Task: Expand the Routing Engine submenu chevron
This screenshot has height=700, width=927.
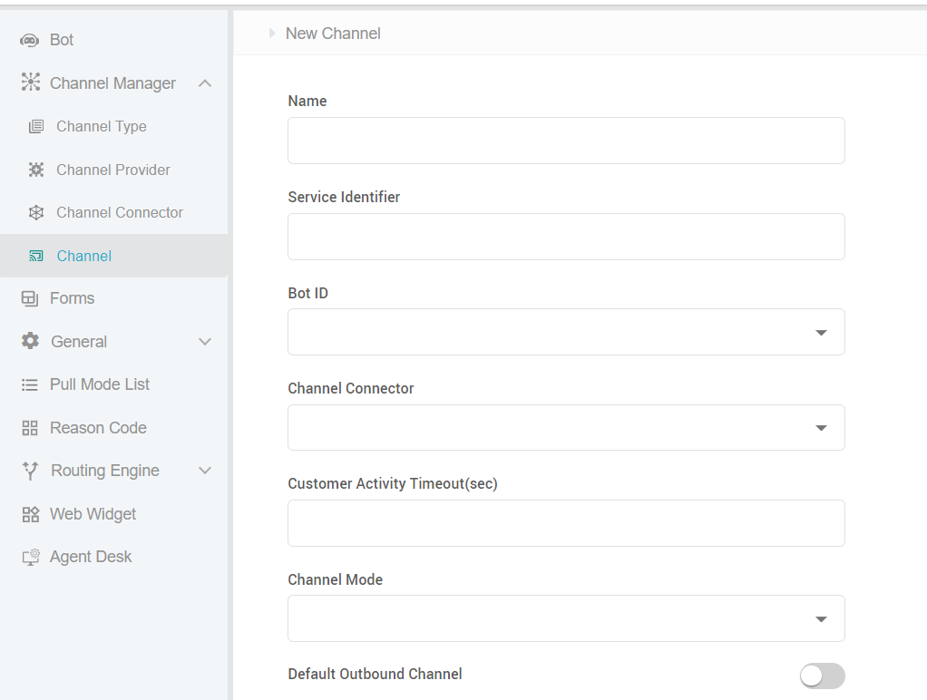Action: (x=205, y=471)
